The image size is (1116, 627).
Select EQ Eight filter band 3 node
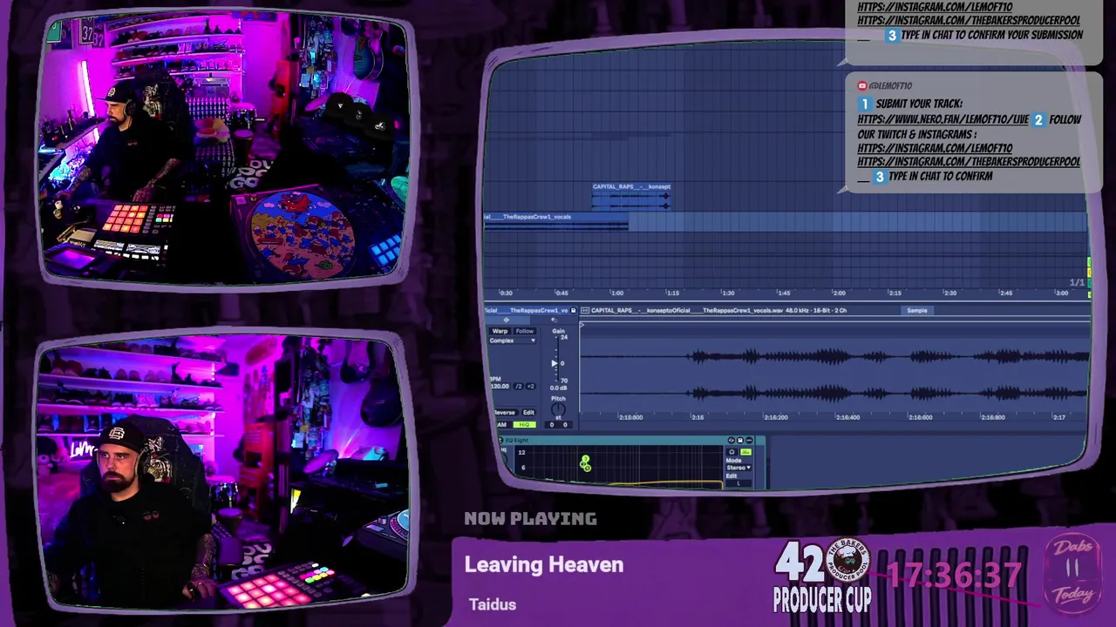point(586,458)
